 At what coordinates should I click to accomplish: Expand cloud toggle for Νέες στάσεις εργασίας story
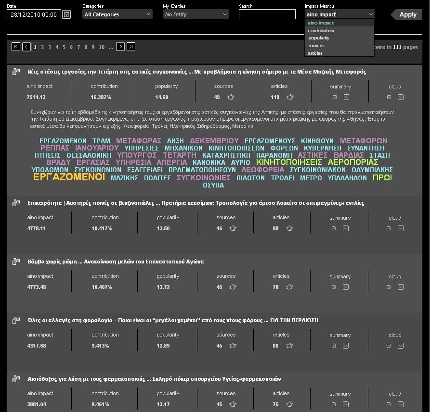pyautogui.click(x=401, y=97)
